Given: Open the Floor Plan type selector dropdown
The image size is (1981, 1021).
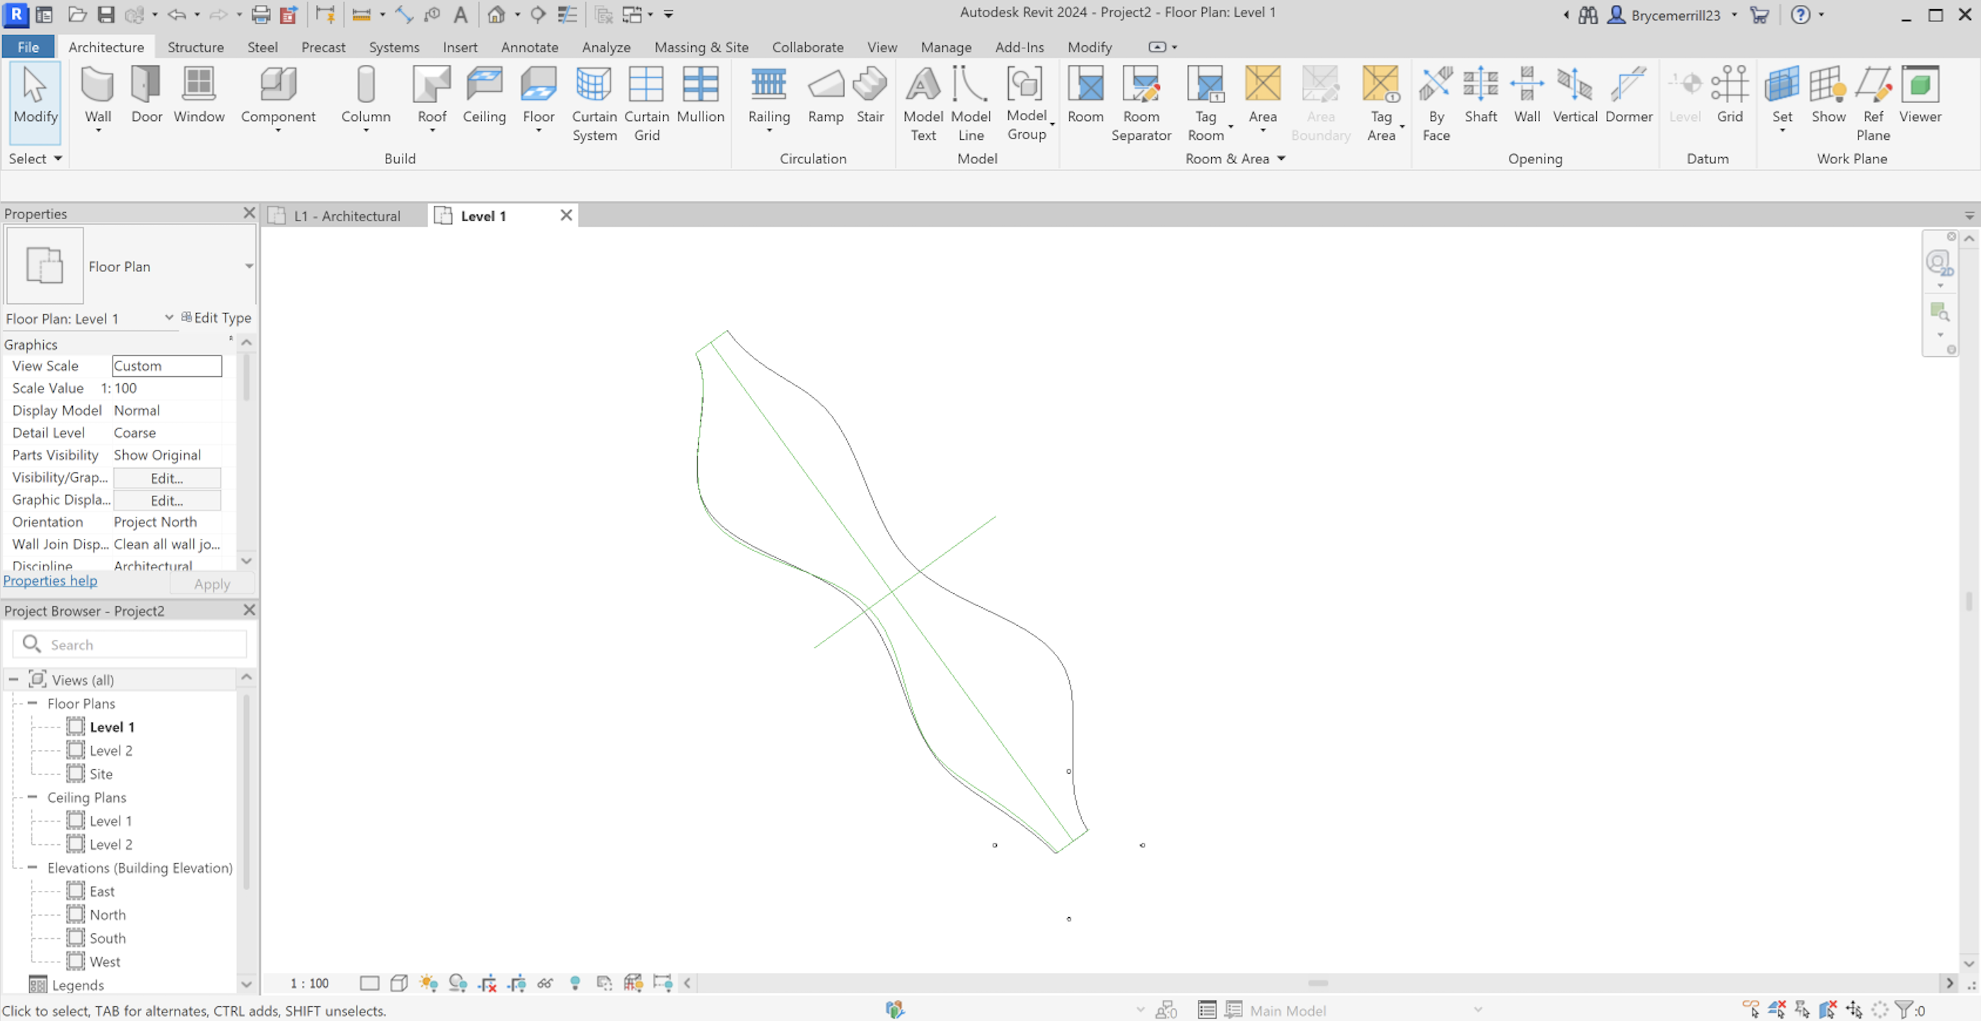Looking at the screenshot, I should (x=248, y=266).
